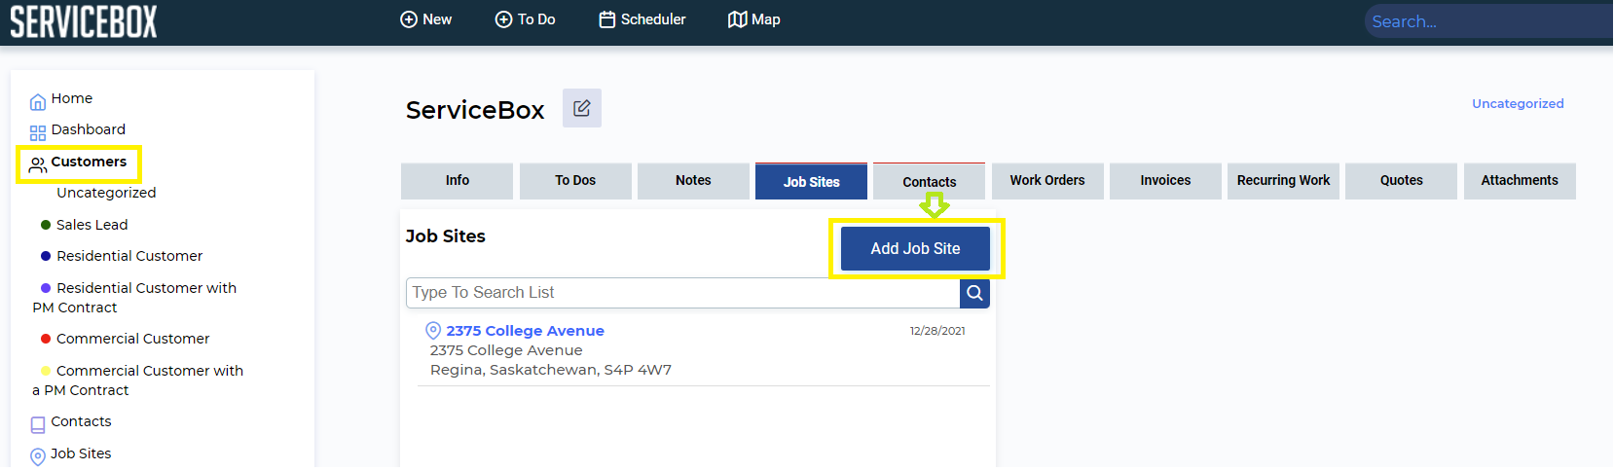Image resolution: width=1614 pixels, height=471 pixels.
Task: Open the Map menu item
Action: (x=754, y=19)
